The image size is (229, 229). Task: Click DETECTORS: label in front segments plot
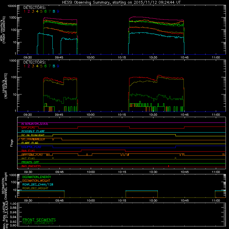(x=34, y=8)
